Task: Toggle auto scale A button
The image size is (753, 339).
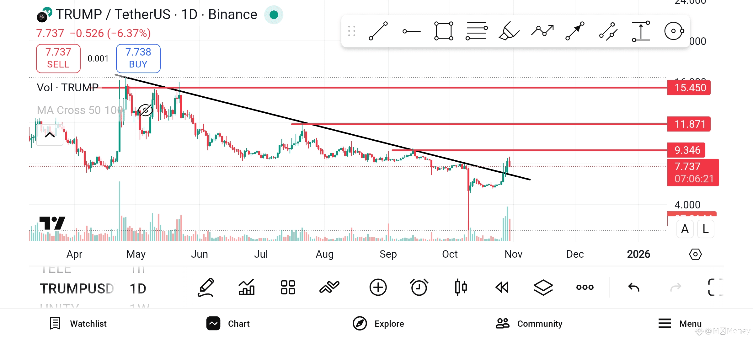Action: (x=685, y=229)
